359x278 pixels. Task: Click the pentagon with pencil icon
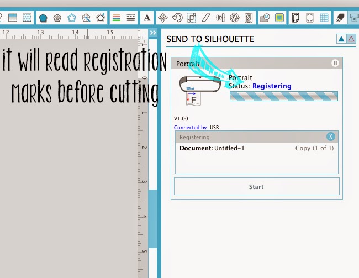[101, 18]
